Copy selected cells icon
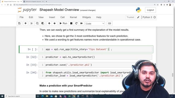The height and width of the screenshot is (98, 175). point(37,23)
